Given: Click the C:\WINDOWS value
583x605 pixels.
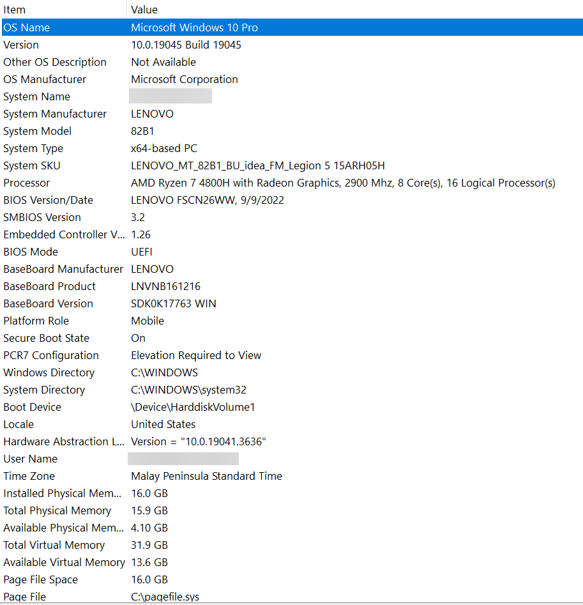Looking at the screenshot, I should click(x=165, y=372).
